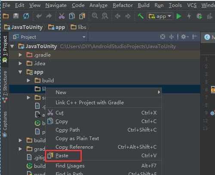Select the libs breadcrumb
The height and width of the screenshot is (175, 215).
(78, 27)
